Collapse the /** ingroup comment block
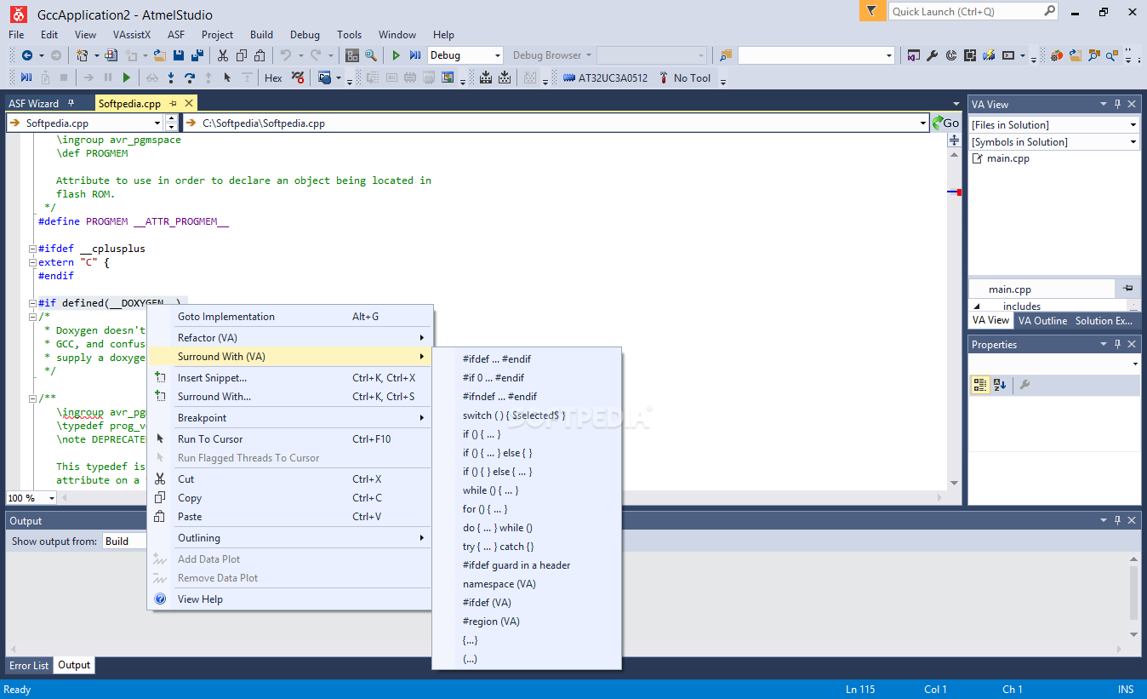Viewport: 1147px width, 699px height. tap(32, 398)
